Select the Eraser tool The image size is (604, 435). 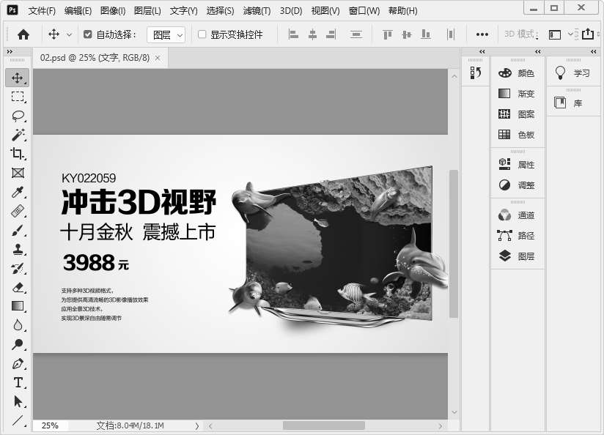pos(18,287)
